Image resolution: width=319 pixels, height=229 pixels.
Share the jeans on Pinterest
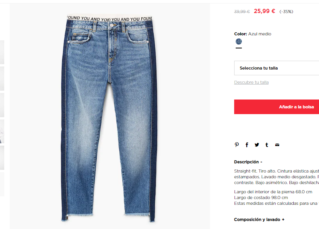pyautogui.click(x=236, y=145)
